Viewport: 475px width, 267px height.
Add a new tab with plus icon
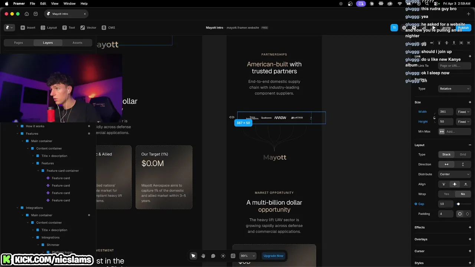(x=468, y=14)
